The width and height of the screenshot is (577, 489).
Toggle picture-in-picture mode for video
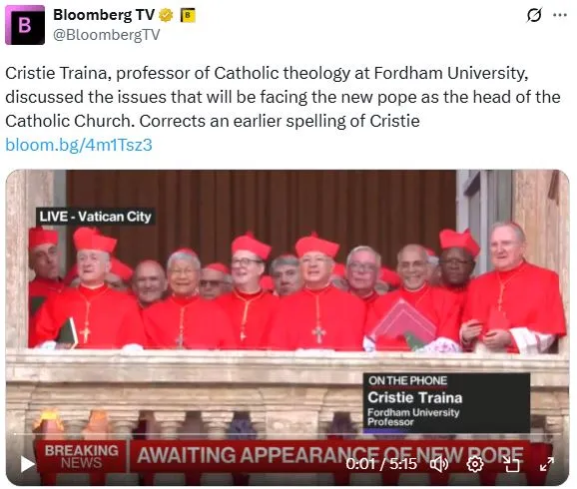point(511,464)
